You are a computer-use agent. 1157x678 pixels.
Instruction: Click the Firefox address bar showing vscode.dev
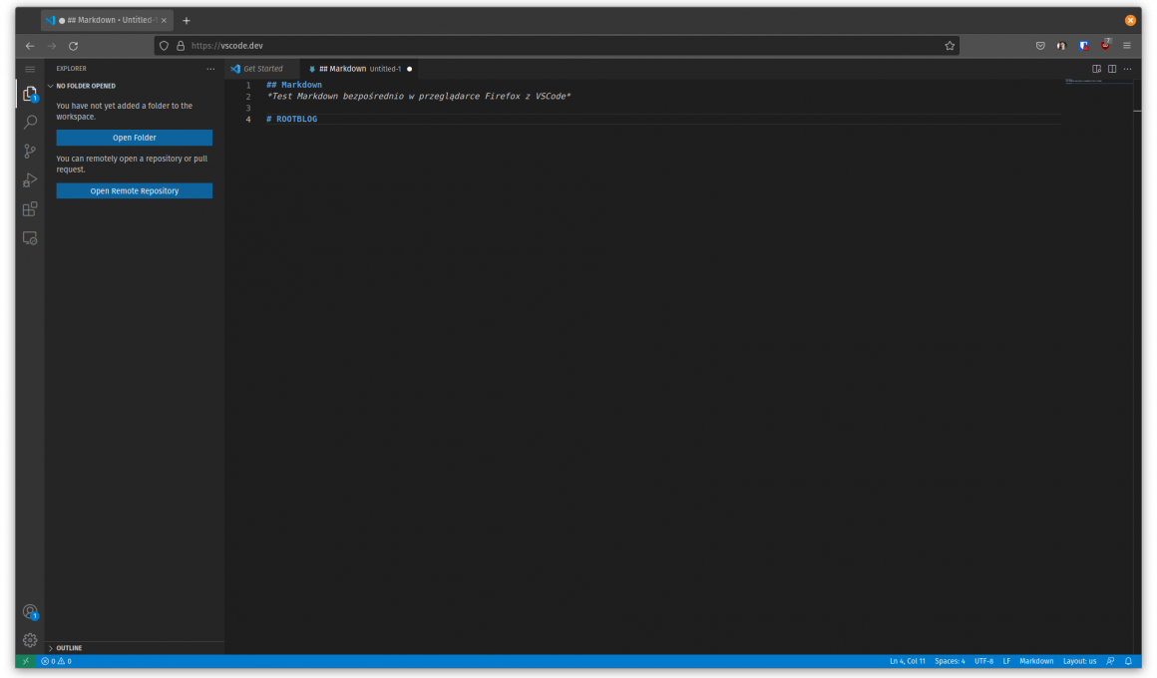tap(559, 46)
